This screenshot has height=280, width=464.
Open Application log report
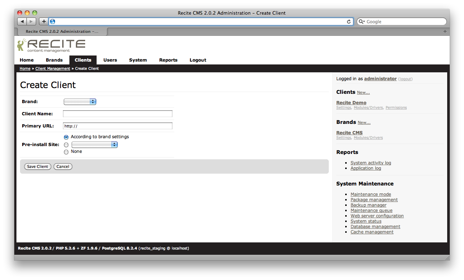tap(366, 168)
